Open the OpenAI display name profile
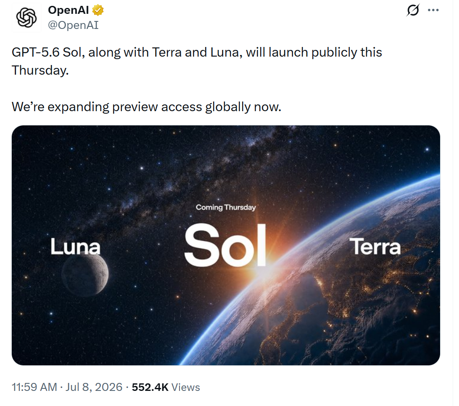The width and height of the screenshot is (459, 406). (68, 10)
